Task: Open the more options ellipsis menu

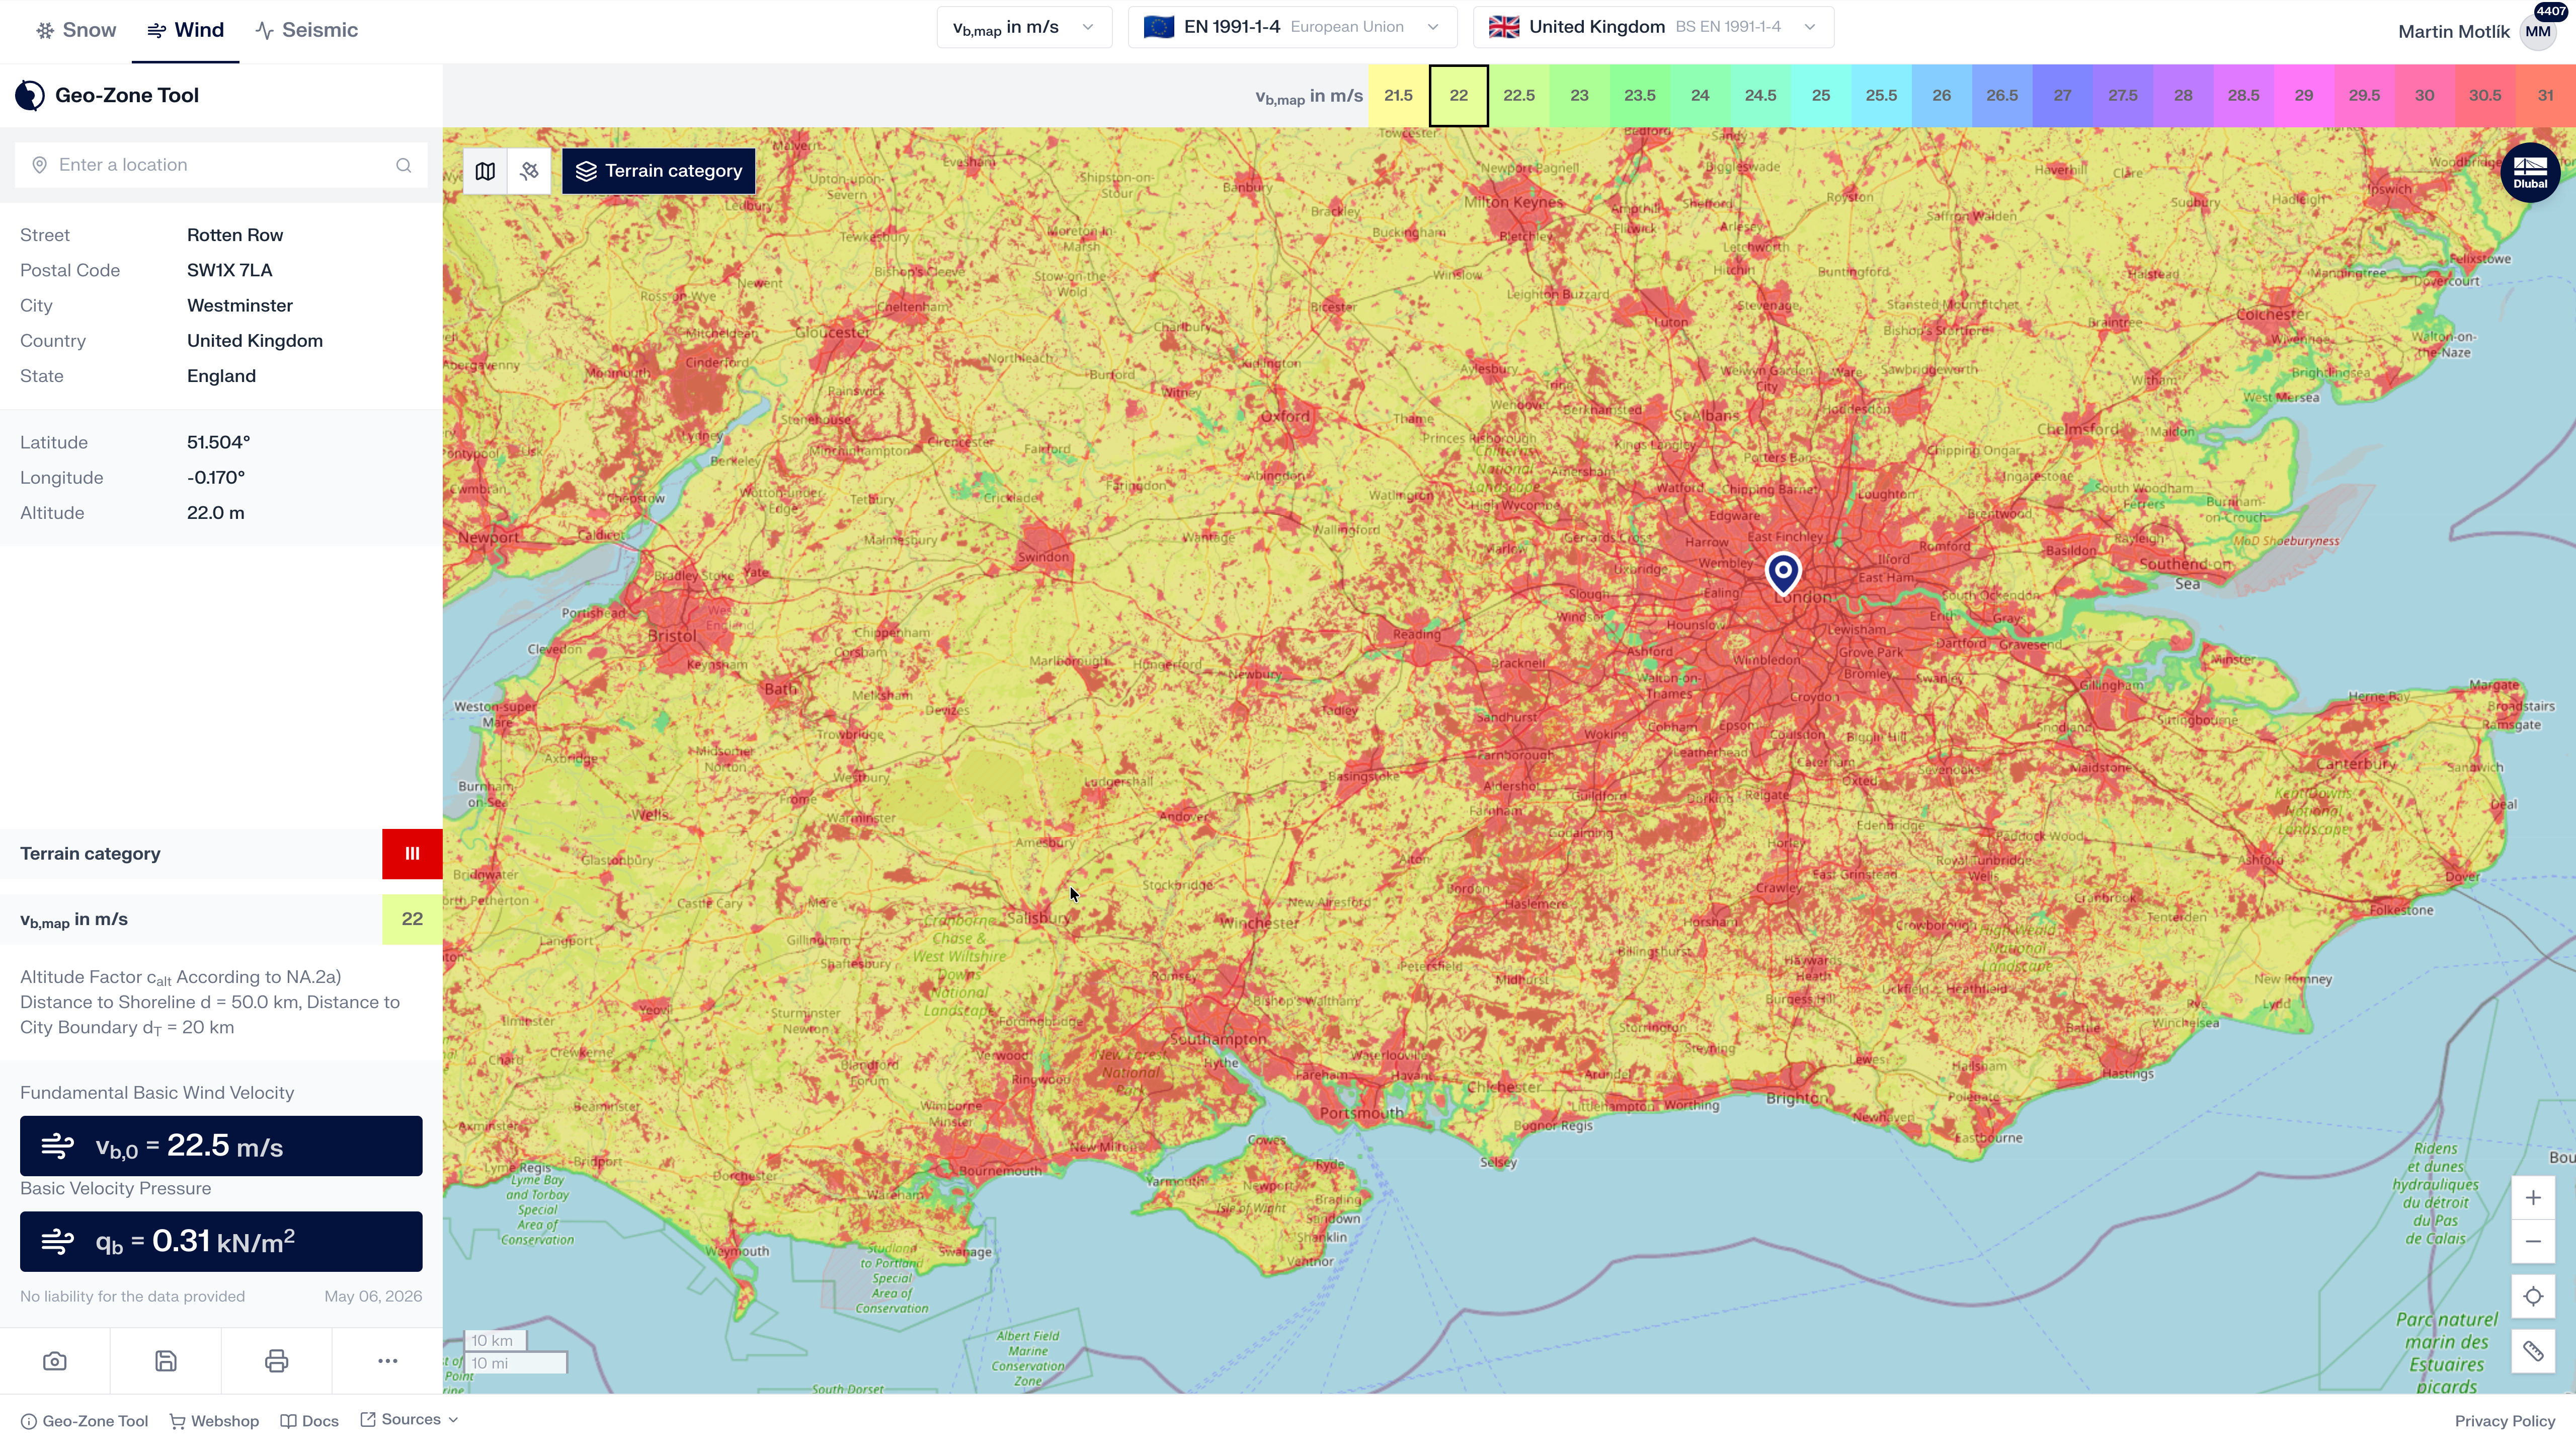Action: [388, 1361]
